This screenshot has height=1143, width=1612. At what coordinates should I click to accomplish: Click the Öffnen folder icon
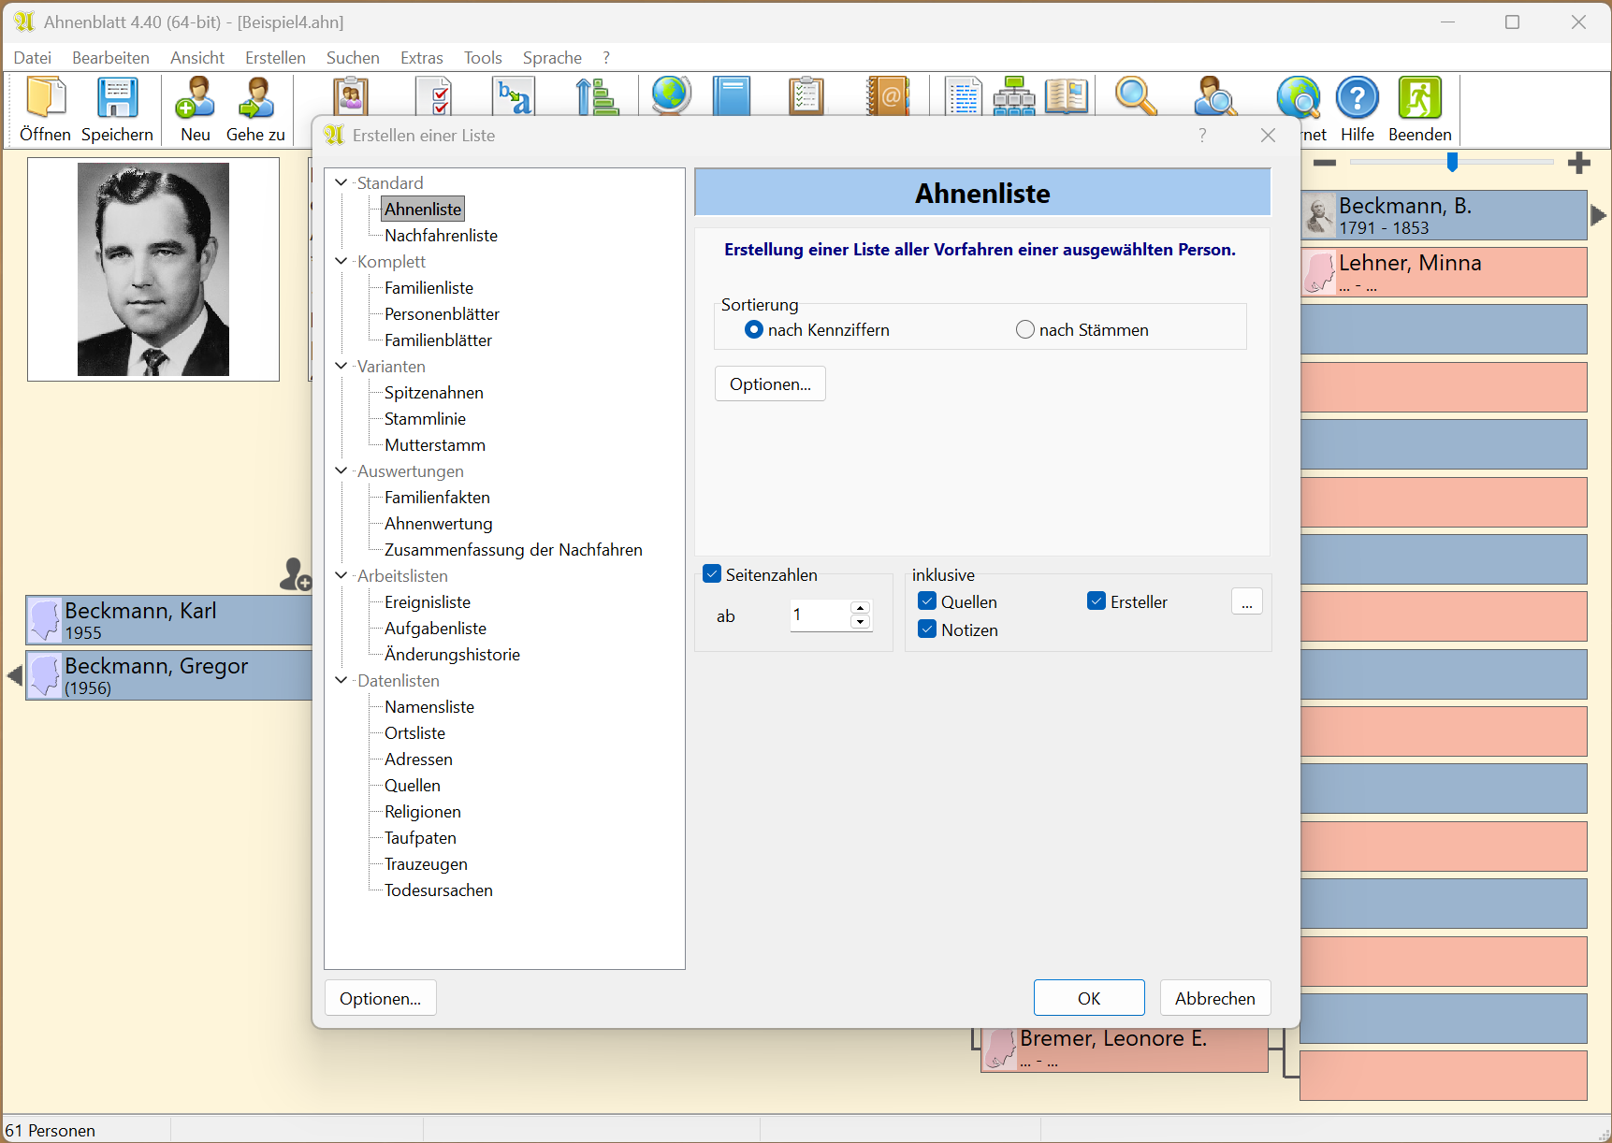[x=45, y=99]
